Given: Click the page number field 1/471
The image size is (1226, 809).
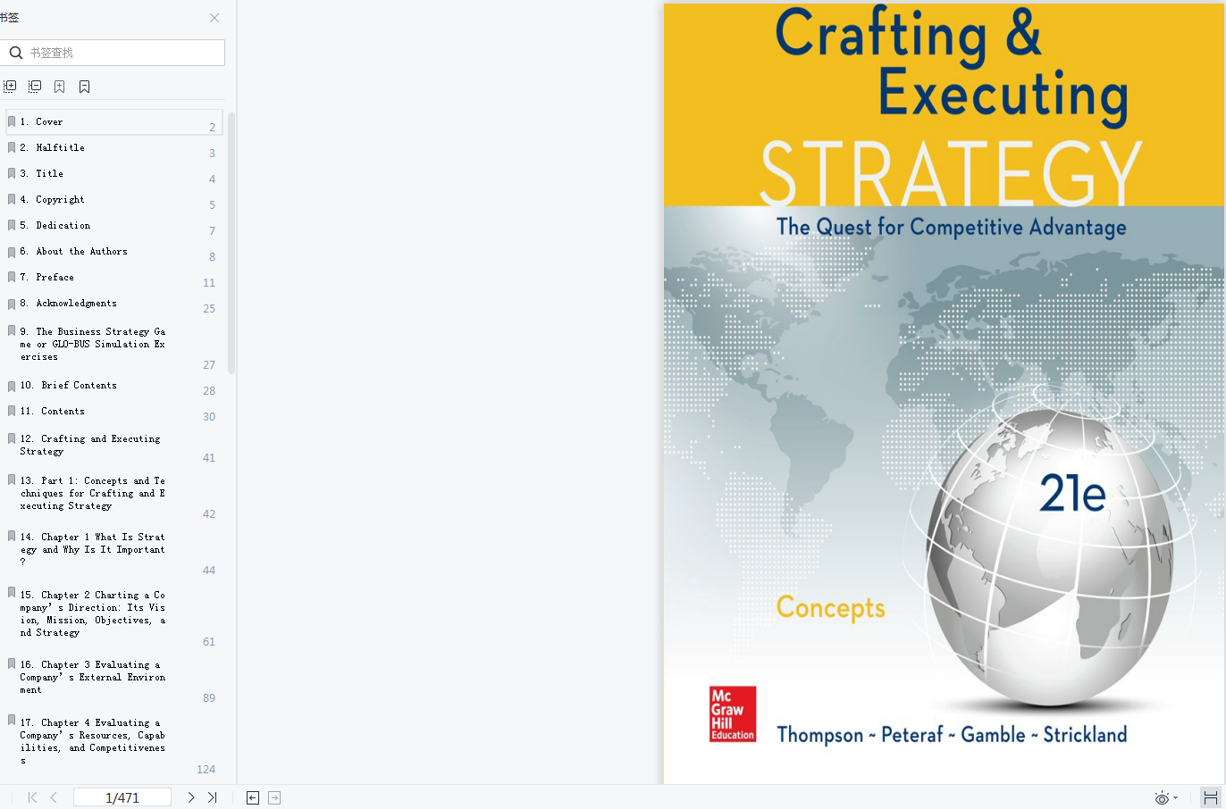Looking at the screenshot, I should coord(122,797).
